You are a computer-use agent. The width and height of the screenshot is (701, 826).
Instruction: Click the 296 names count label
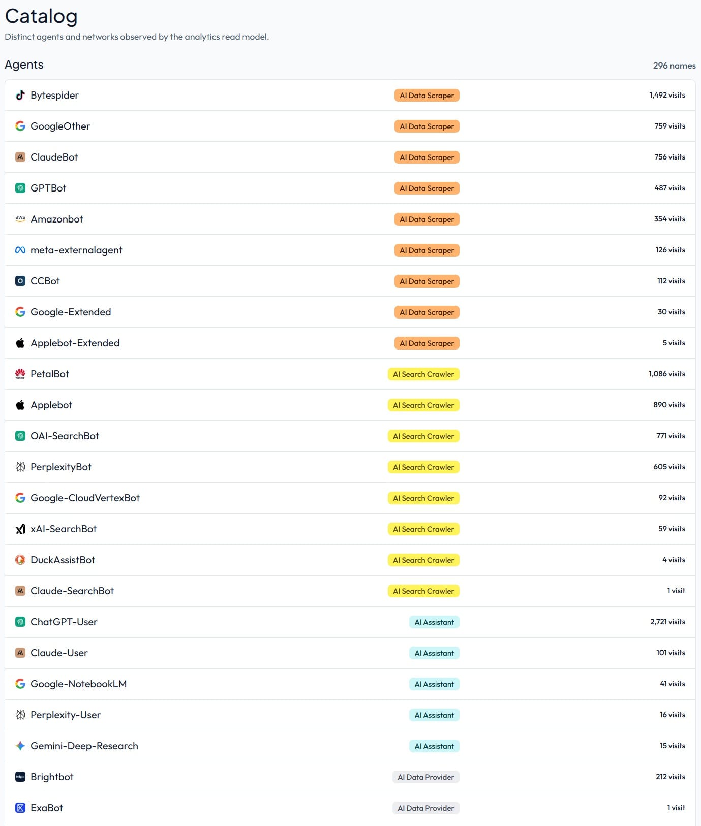[674, 66]
